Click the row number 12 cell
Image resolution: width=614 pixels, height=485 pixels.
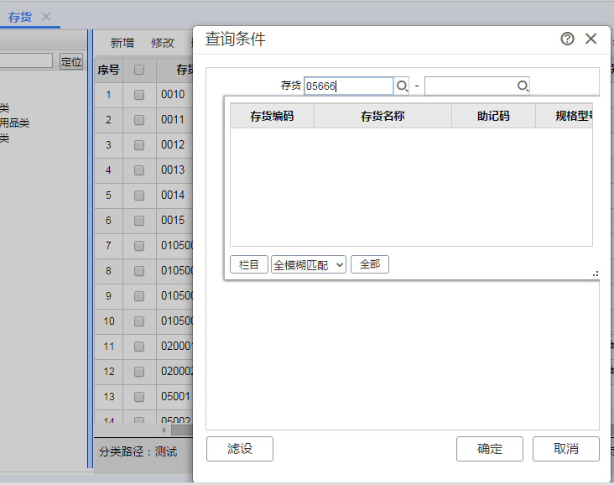coord(108,372)
